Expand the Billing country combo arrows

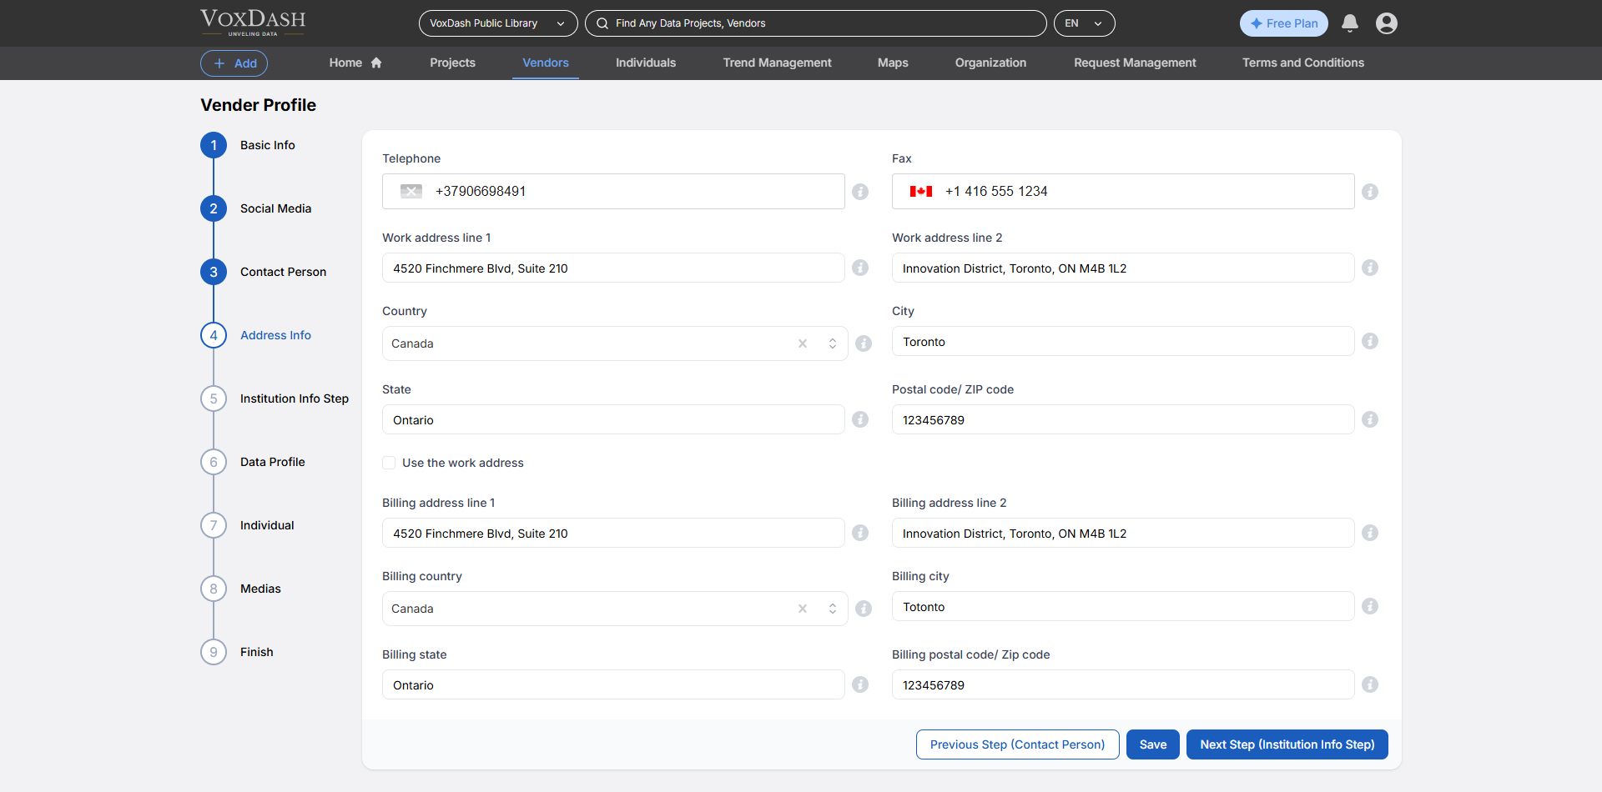pyautogui.click(x=833, y=609)
